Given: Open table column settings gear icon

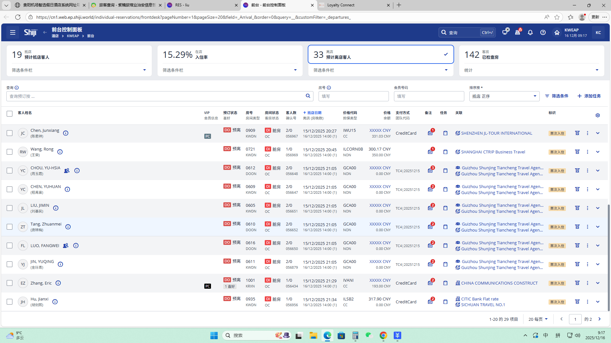Looking at the screenshot, I should click(x=598, y=115).
